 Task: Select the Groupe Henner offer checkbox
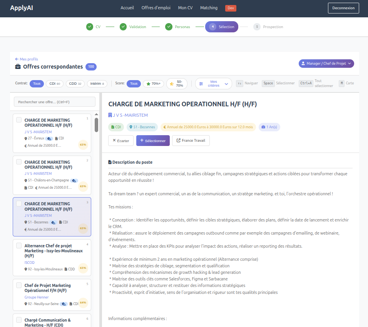[x=19, y=285]
